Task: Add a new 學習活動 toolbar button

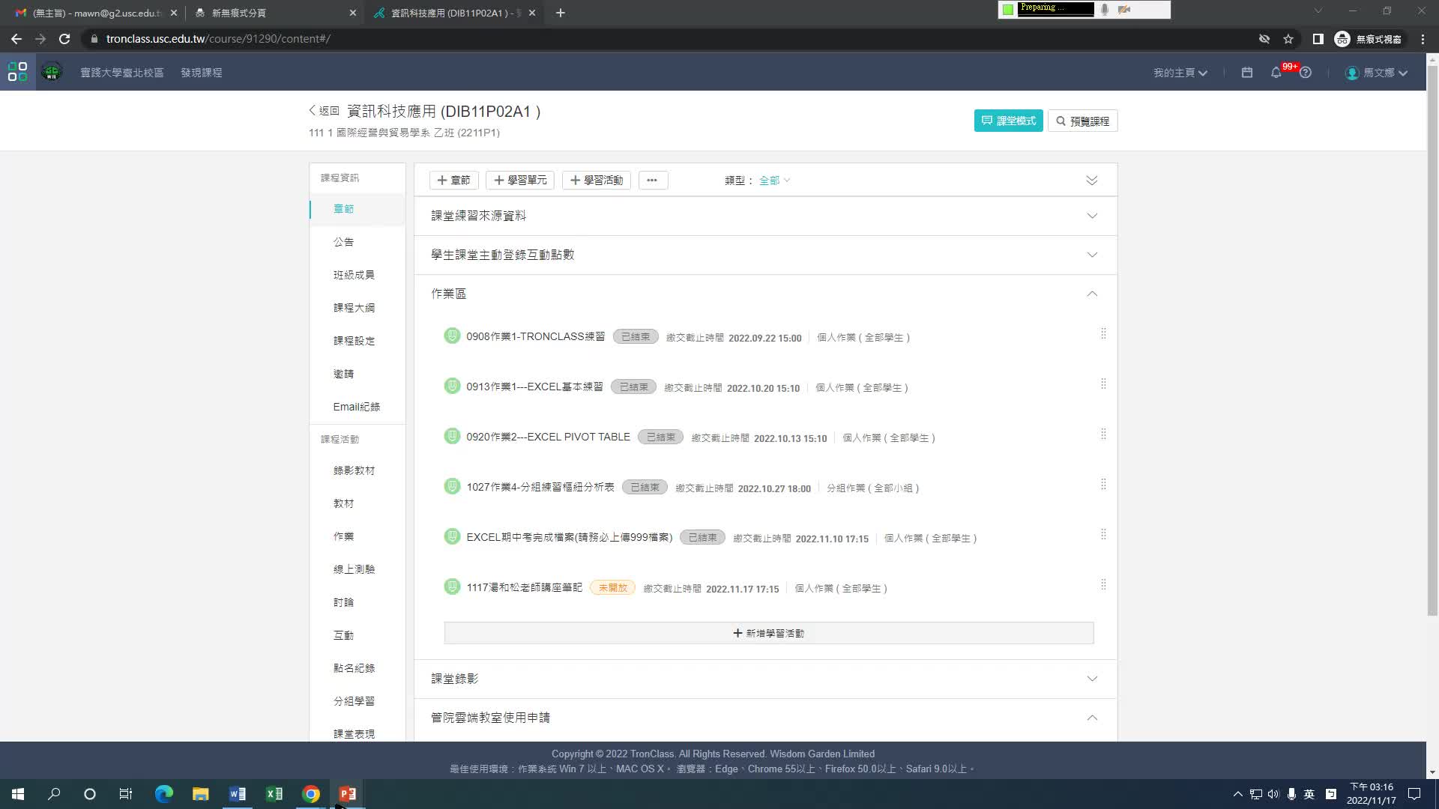Action: tap(597, 181)
